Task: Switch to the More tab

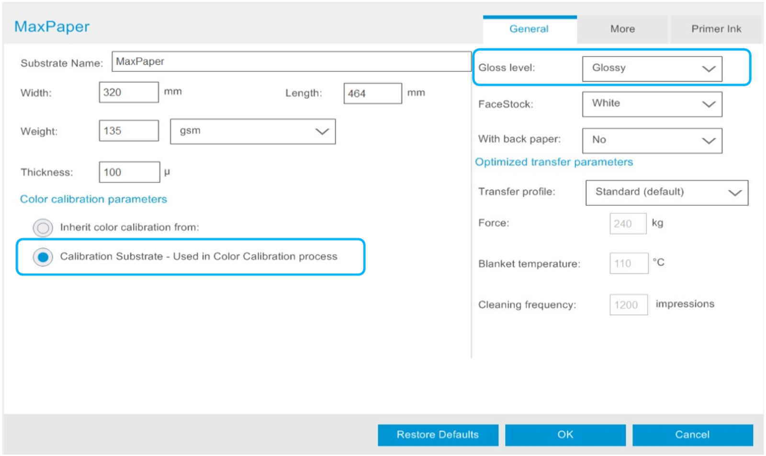Action: [622, 29]
